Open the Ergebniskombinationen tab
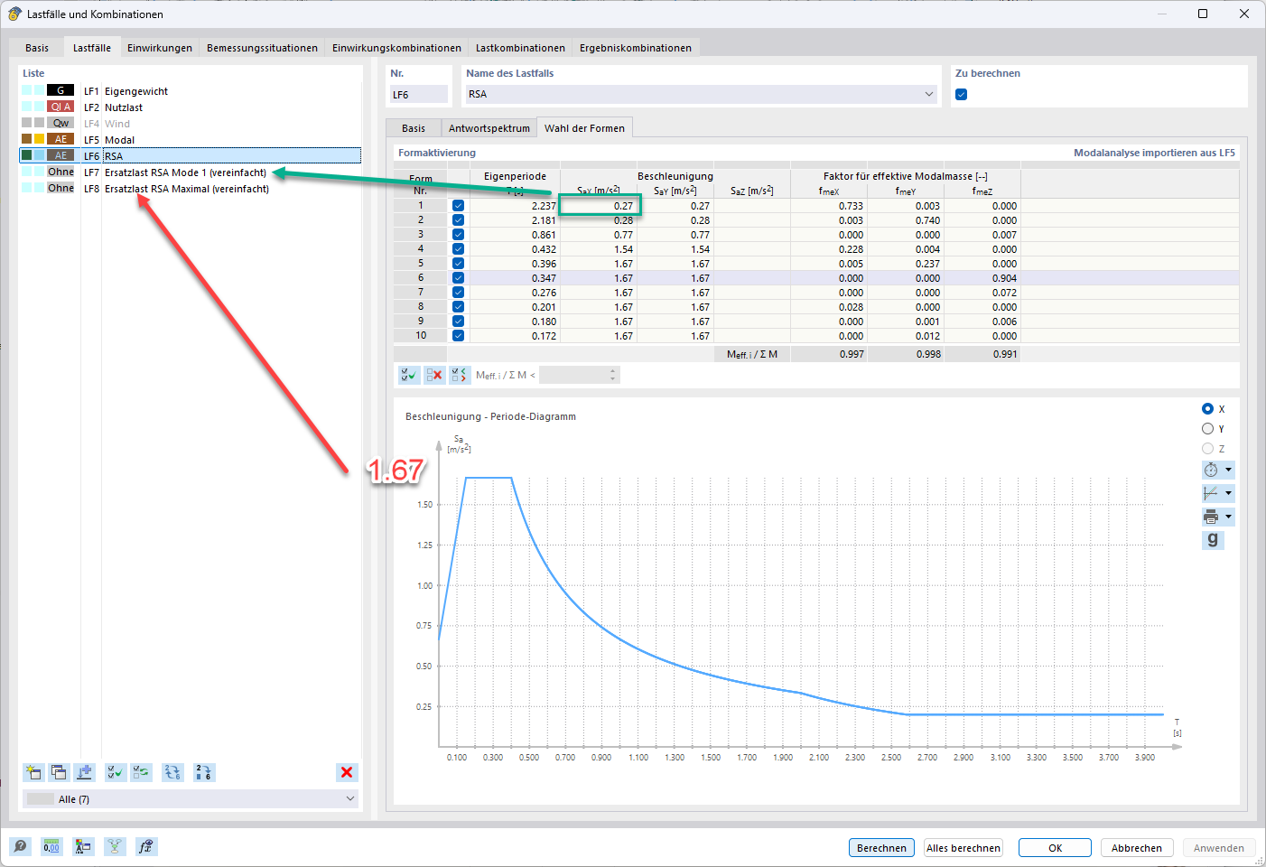The image size is (1266, 867). 636,47
